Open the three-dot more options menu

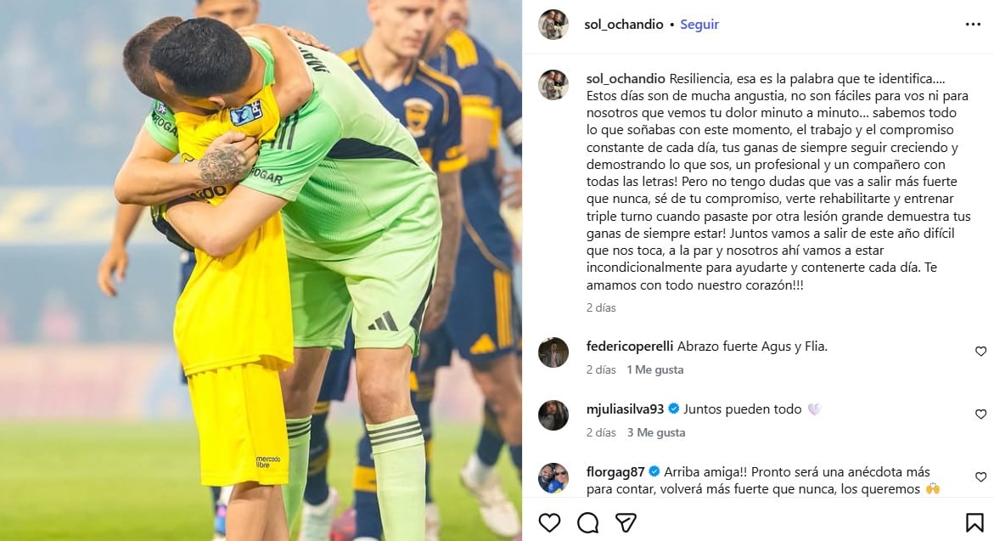[x=973, y=24]
